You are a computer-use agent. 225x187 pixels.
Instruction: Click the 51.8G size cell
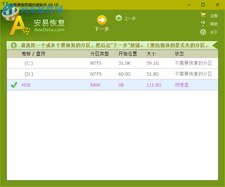point(153,74)
